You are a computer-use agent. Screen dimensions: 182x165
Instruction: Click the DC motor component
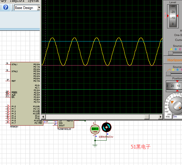tap(107, 127)
